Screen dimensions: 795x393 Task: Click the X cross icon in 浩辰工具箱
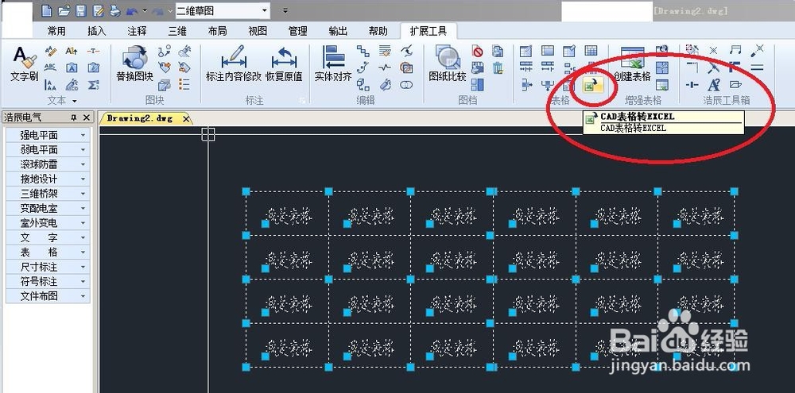pos(713,50)
